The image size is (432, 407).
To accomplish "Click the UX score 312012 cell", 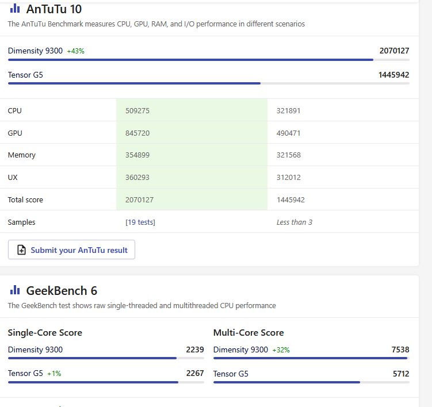I will (289, 177).
